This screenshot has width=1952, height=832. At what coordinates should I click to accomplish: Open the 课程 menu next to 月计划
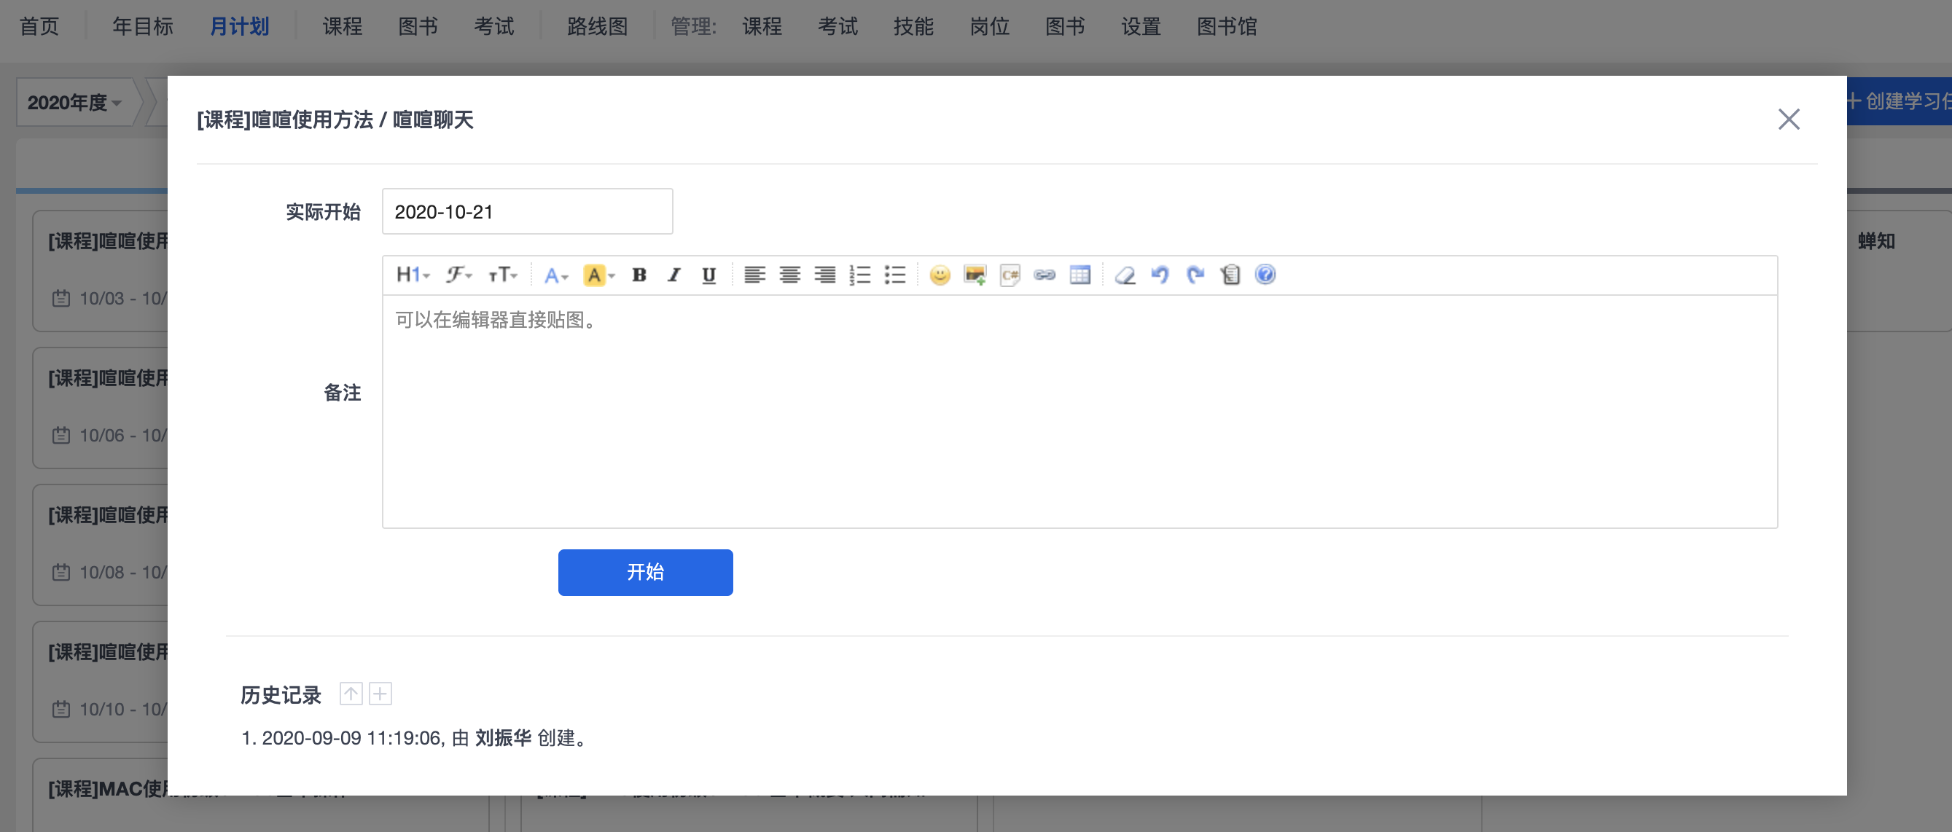click(343, 26)
